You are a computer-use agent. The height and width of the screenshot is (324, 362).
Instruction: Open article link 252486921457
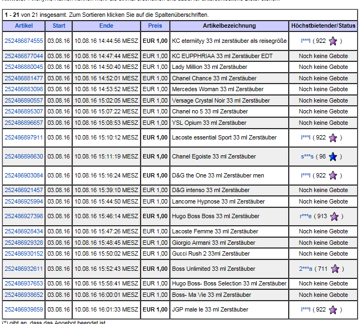click(24, 190)
